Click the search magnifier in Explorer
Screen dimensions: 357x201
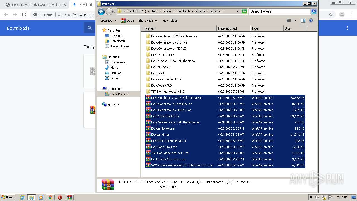314,11
